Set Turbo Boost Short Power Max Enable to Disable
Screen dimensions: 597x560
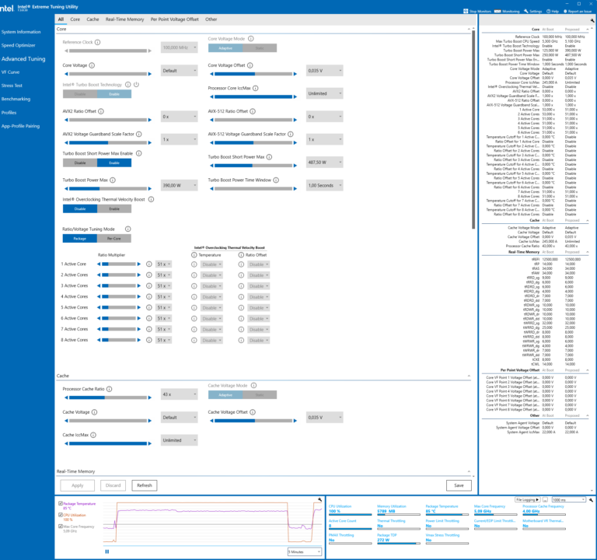point(79,163)
